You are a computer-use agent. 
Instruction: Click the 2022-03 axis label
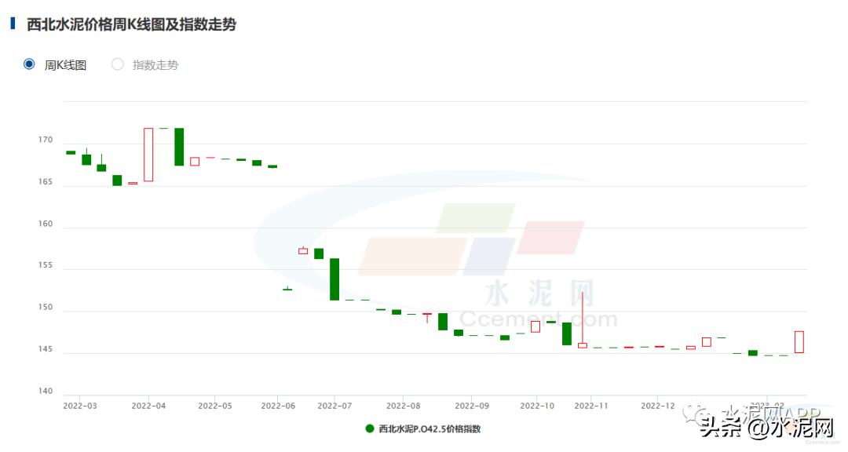click(x=79, y=406)
